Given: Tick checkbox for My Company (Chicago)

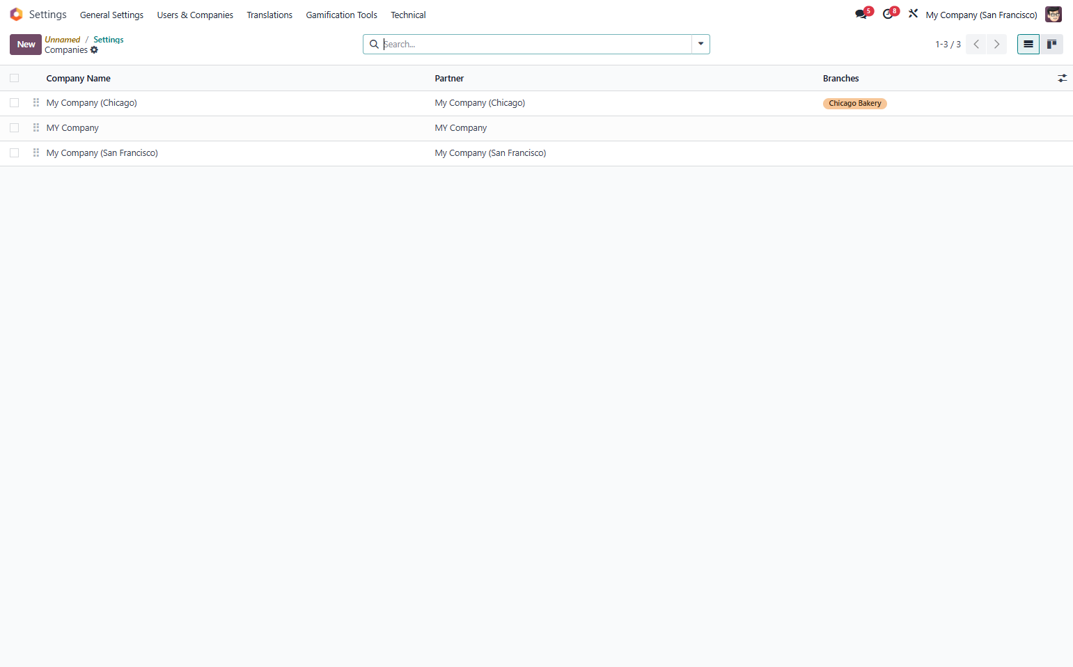Looking at the screenshot, I should [15, 103].
